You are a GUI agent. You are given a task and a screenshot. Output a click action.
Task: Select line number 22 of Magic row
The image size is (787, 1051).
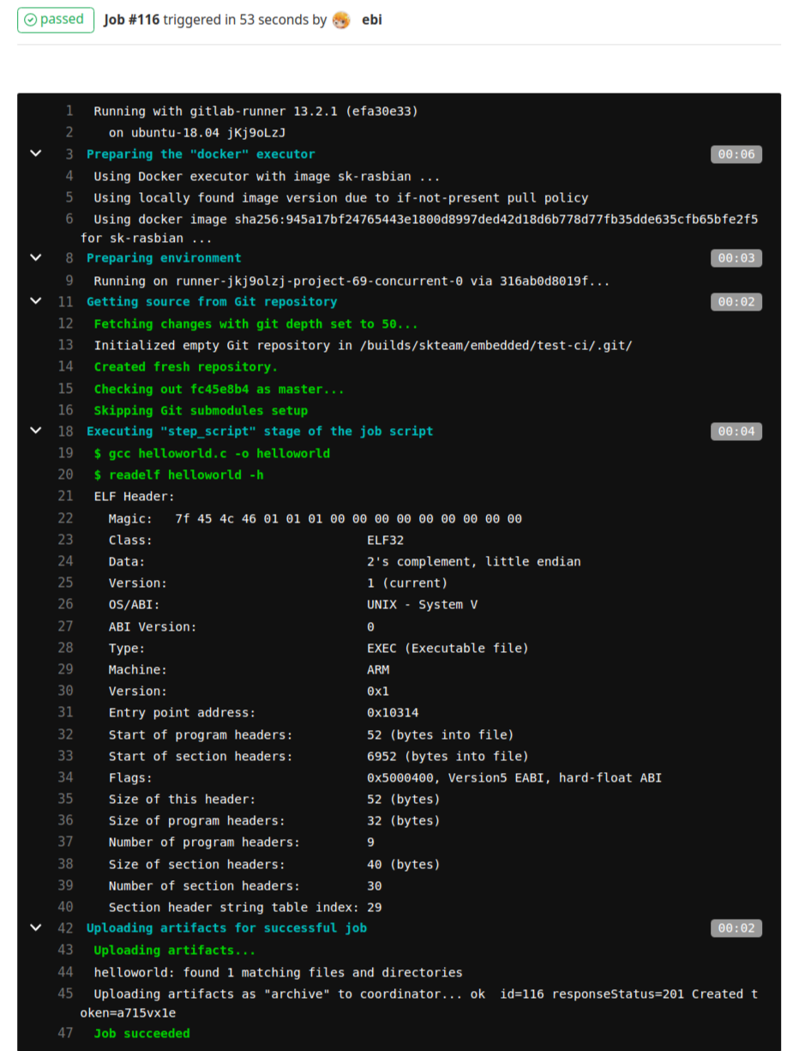pyautogui.click(x=66, y=518)
